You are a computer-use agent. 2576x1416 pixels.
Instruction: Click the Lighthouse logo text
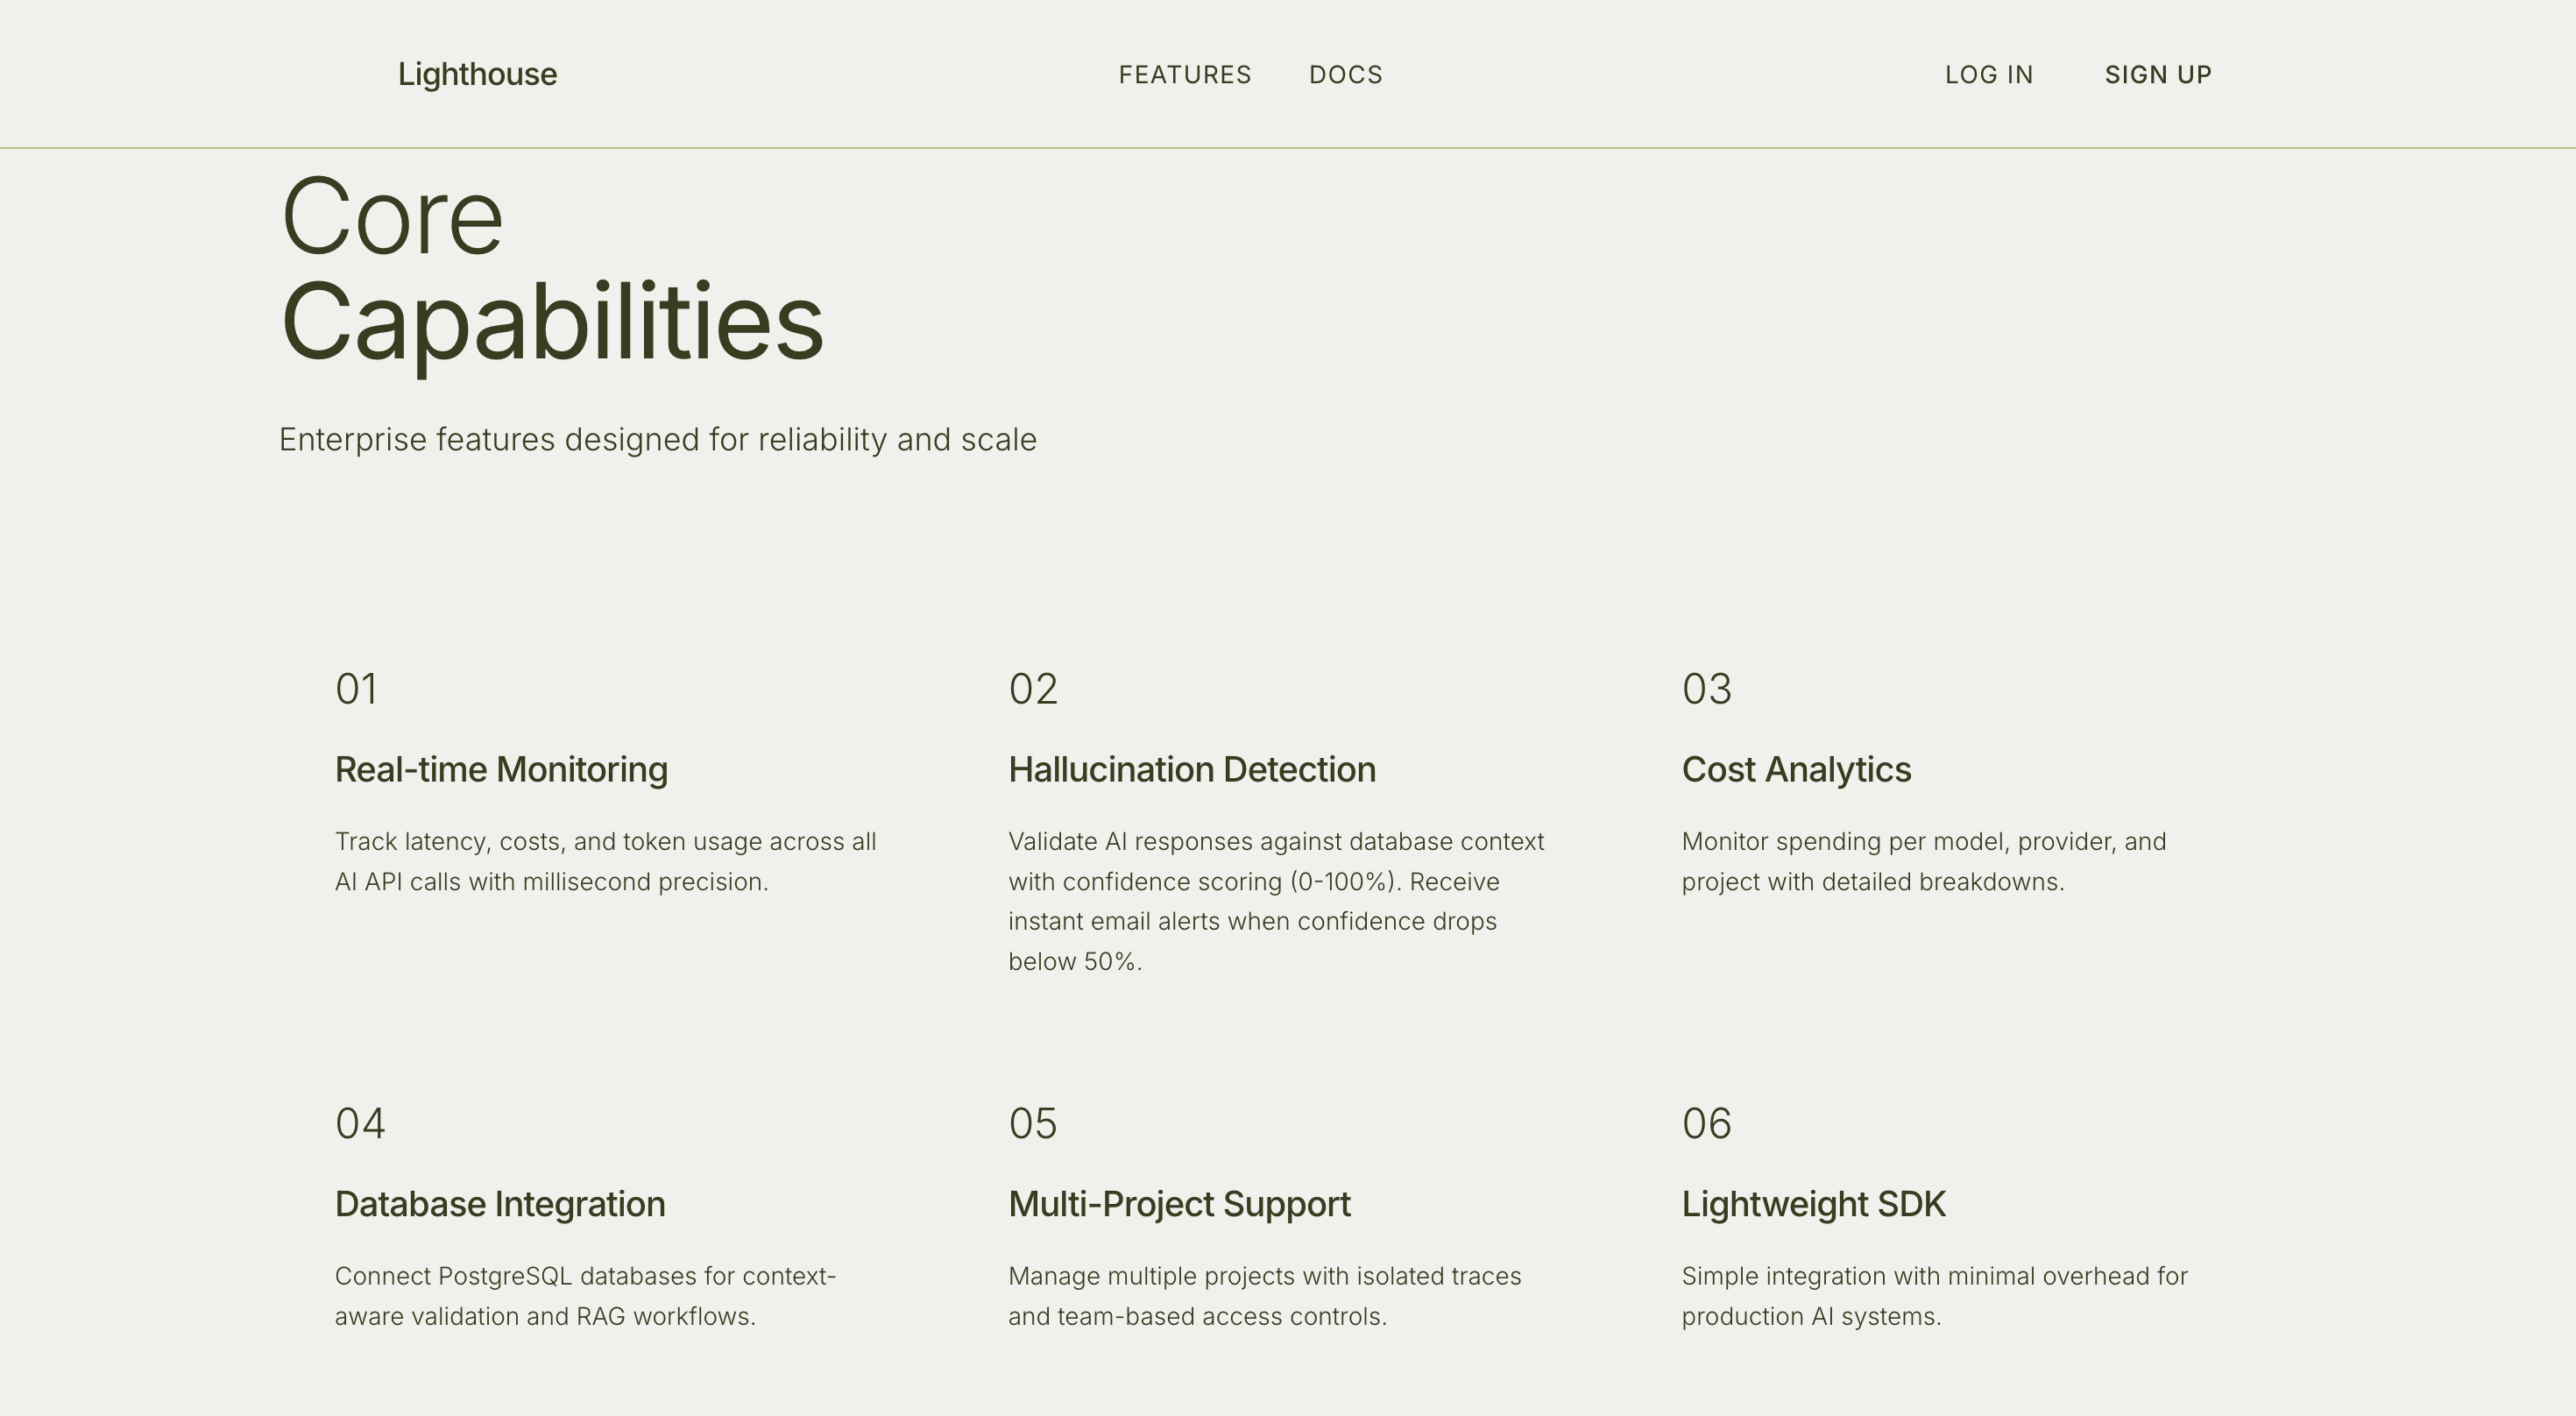click(x=477, y=74)
